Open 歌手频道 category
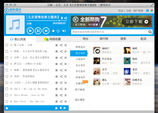The height and width of the screenshot is (113, 158). pyautogui.click(x=80, y=89)
